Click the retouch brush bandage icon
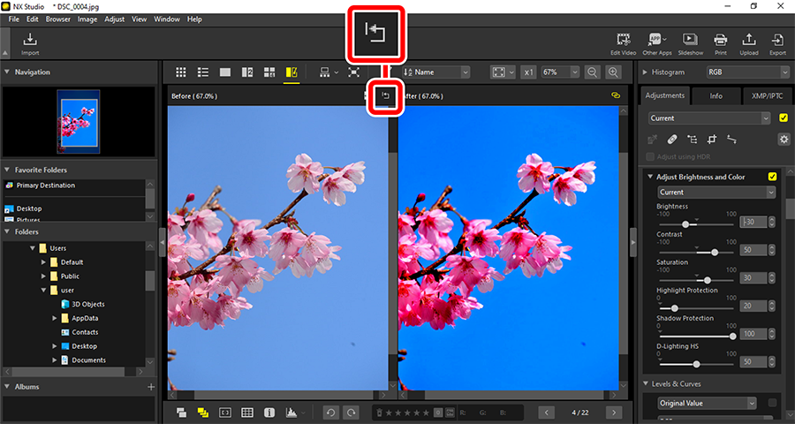Screen dimensions: 795x424 click(x=672, y=139)
